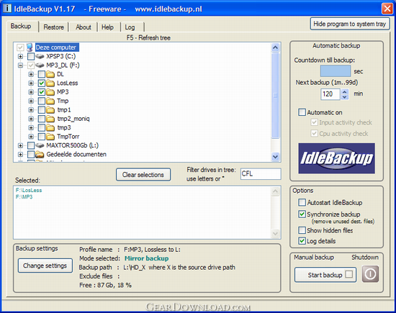Click the Gedeelde documenten folder icon
The image size is (396, 313).
pyautogui.click(x=40, y=154)
